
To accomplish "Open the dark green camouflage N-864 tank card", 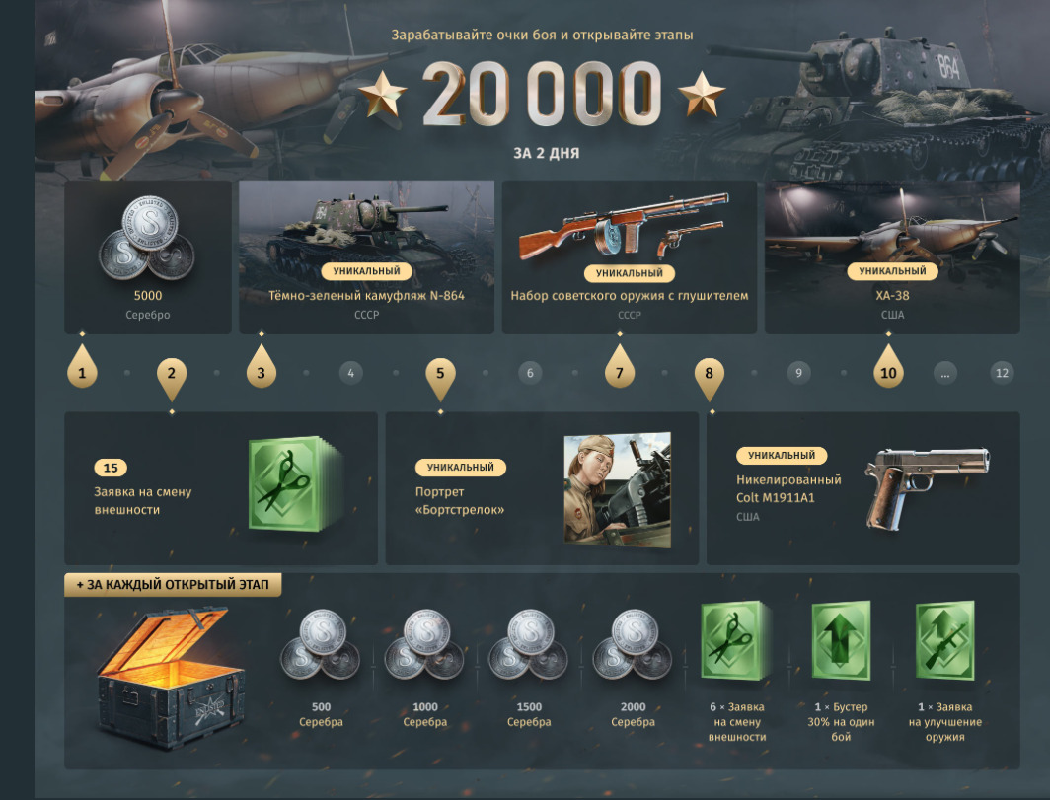I will coord(366,257).
